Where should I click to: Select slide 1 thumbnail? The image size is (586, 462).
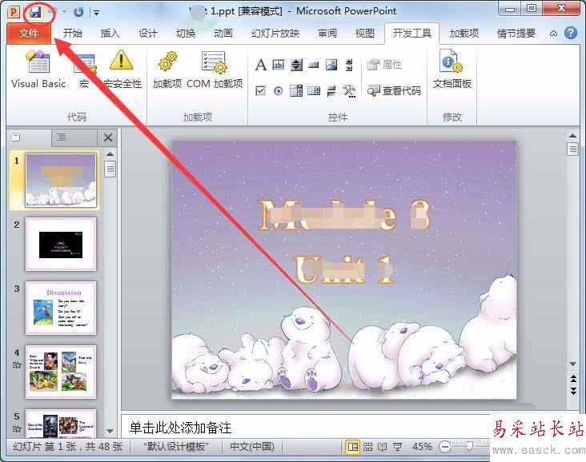(61, 181)
